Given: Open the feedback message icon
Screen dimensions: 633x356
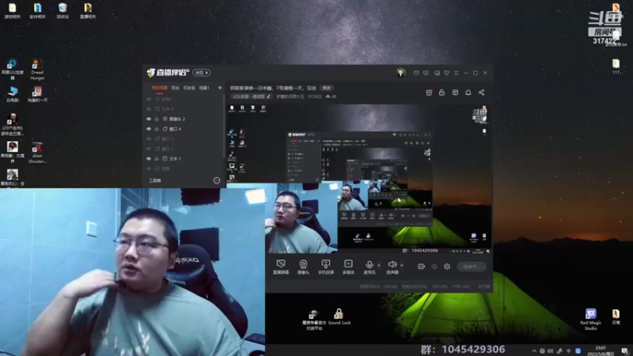Looking at the screenshot, I should click(426, 73).
